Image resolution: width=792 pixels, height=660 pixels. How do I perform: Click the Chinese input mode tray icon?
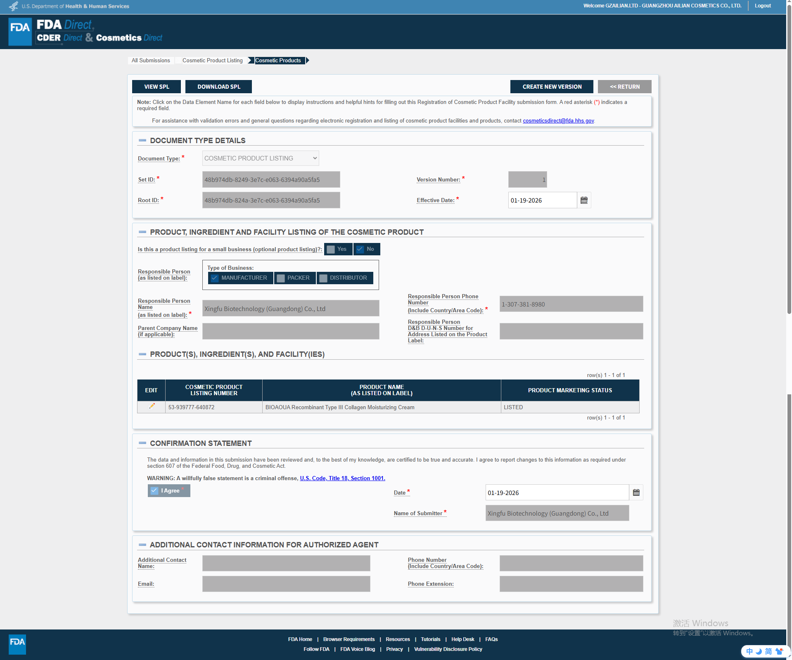pos(749,651)
